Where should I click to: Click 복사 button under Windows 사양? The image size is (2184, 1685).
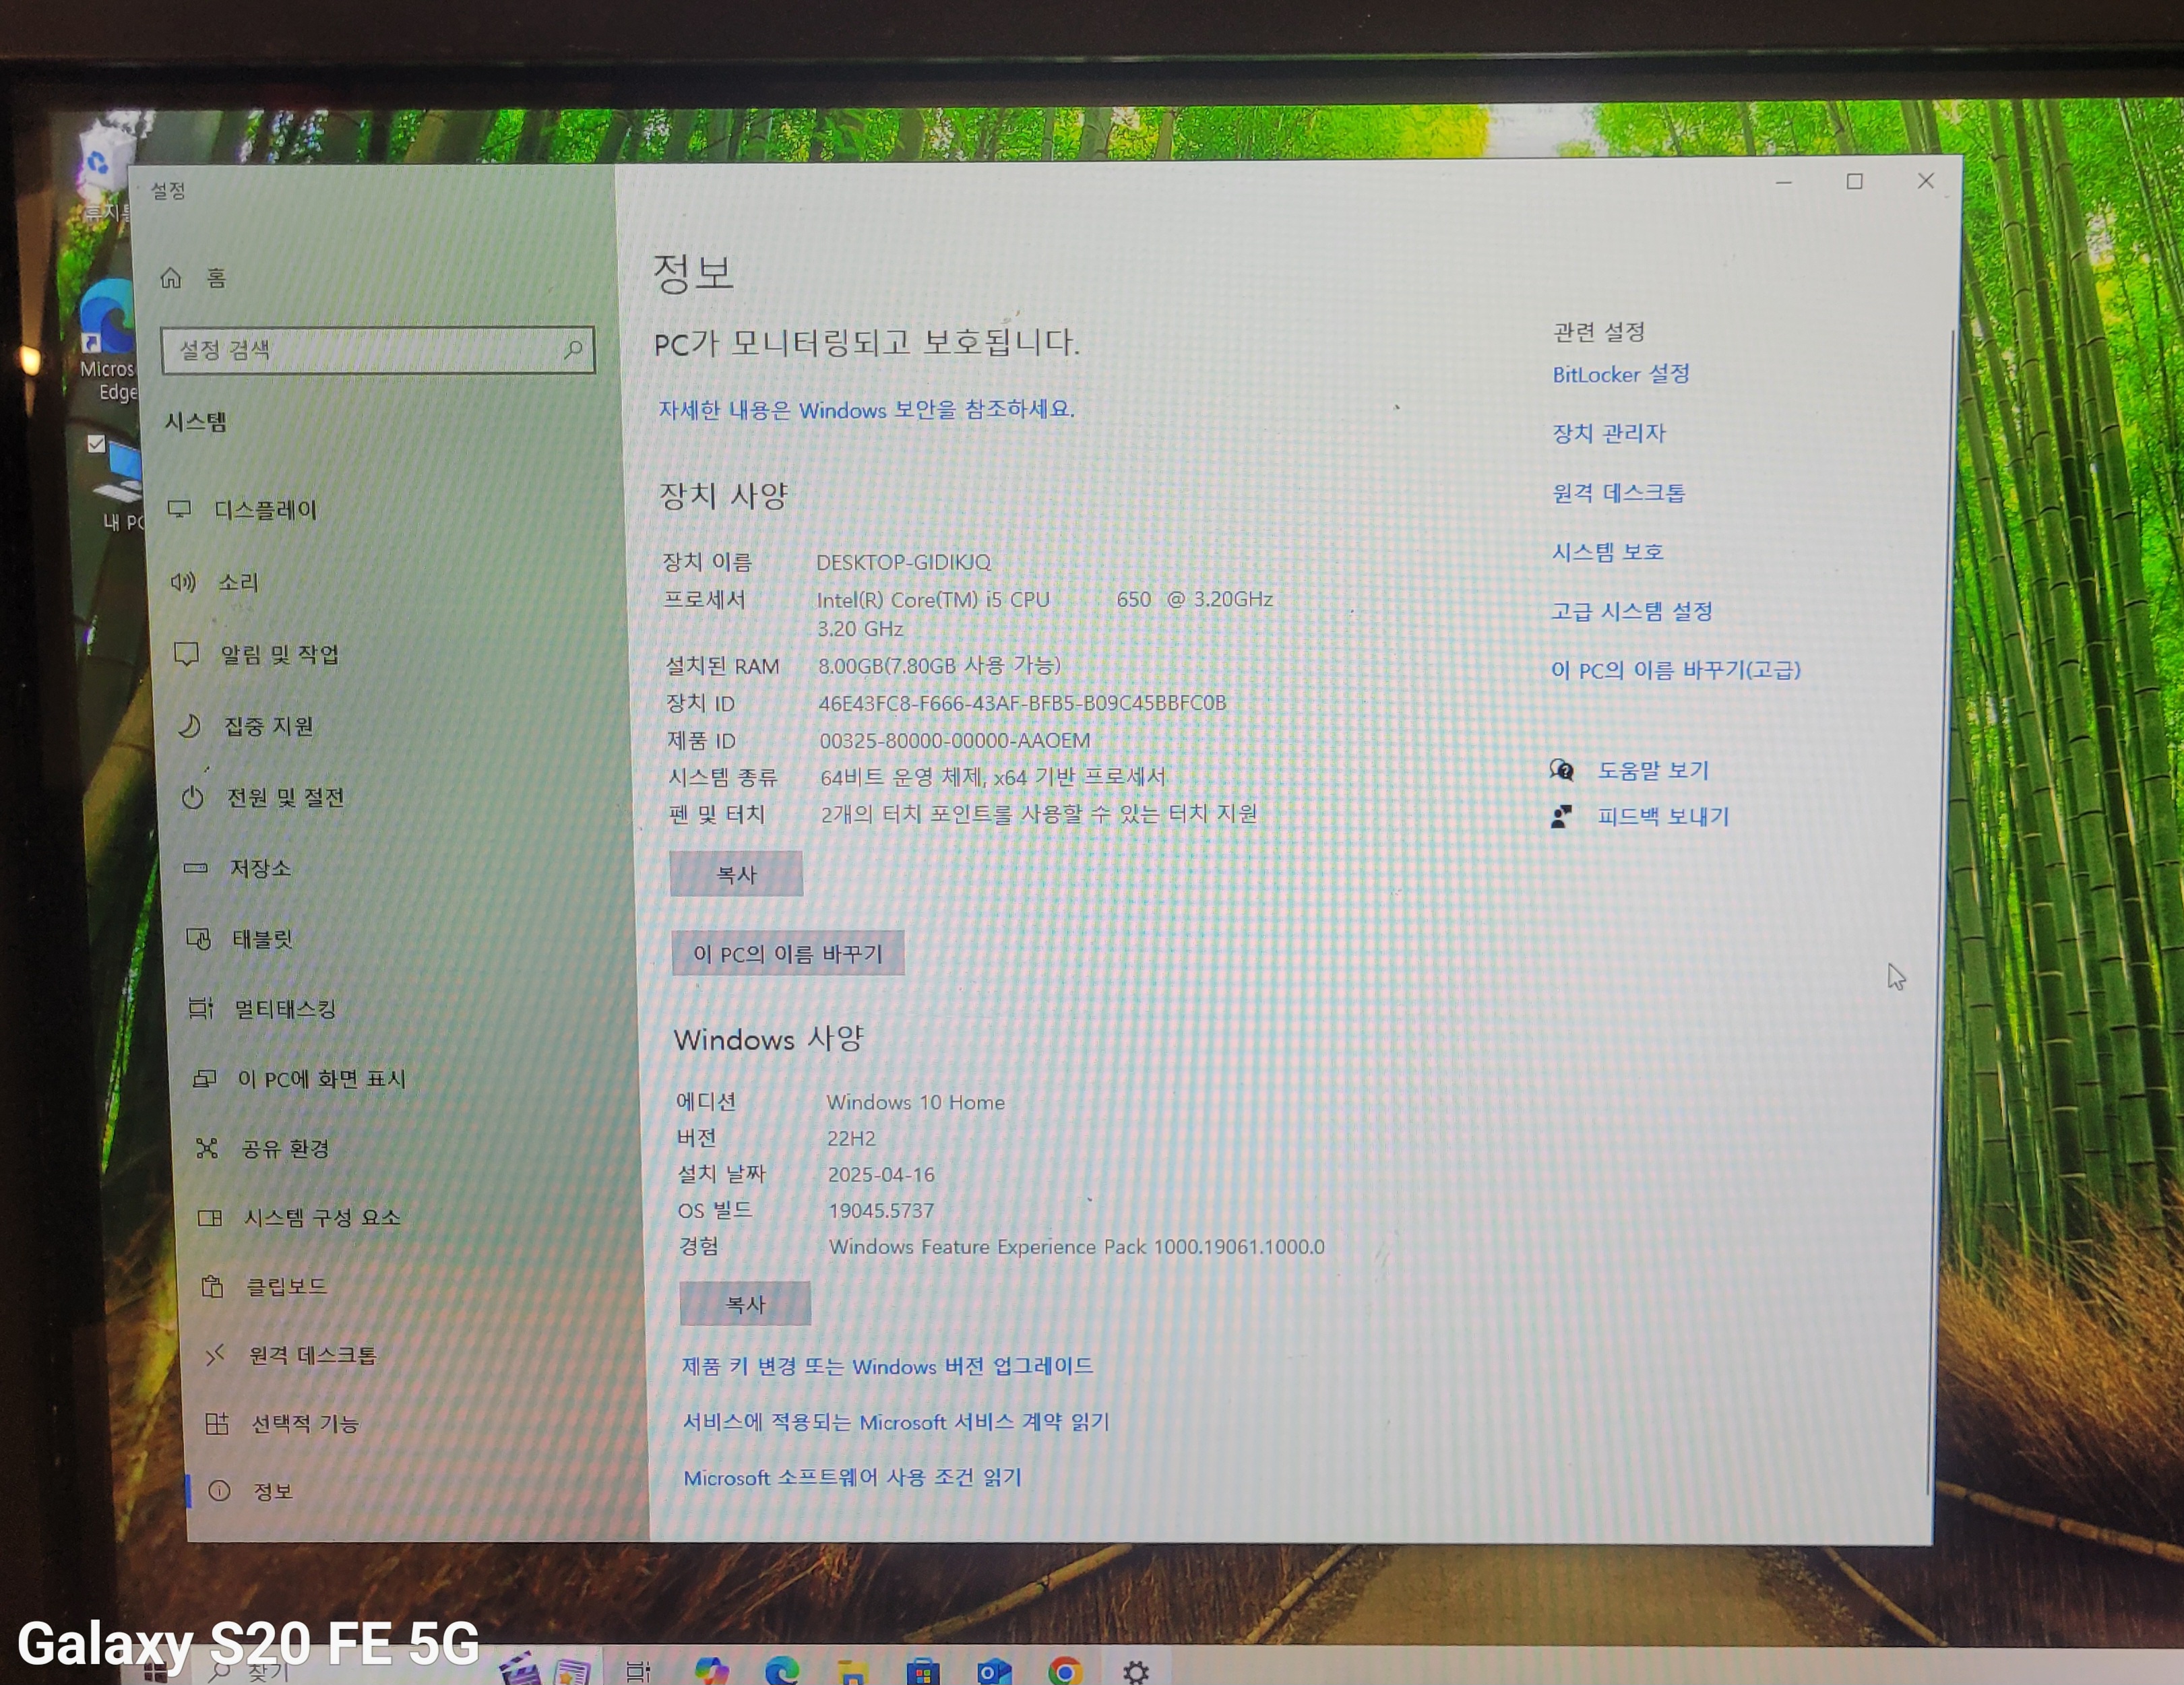tap(745, 1304)
